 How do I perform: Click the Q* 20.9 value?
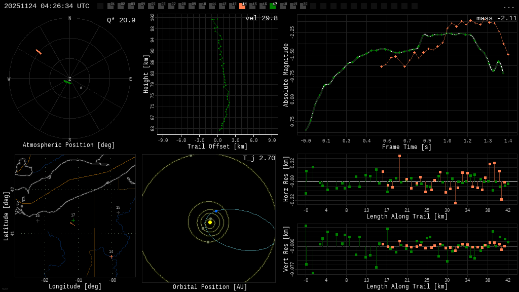121,20
